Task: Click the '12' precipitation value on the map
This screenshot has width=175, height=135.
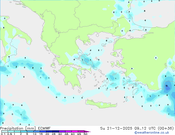Action: (166, 86)
